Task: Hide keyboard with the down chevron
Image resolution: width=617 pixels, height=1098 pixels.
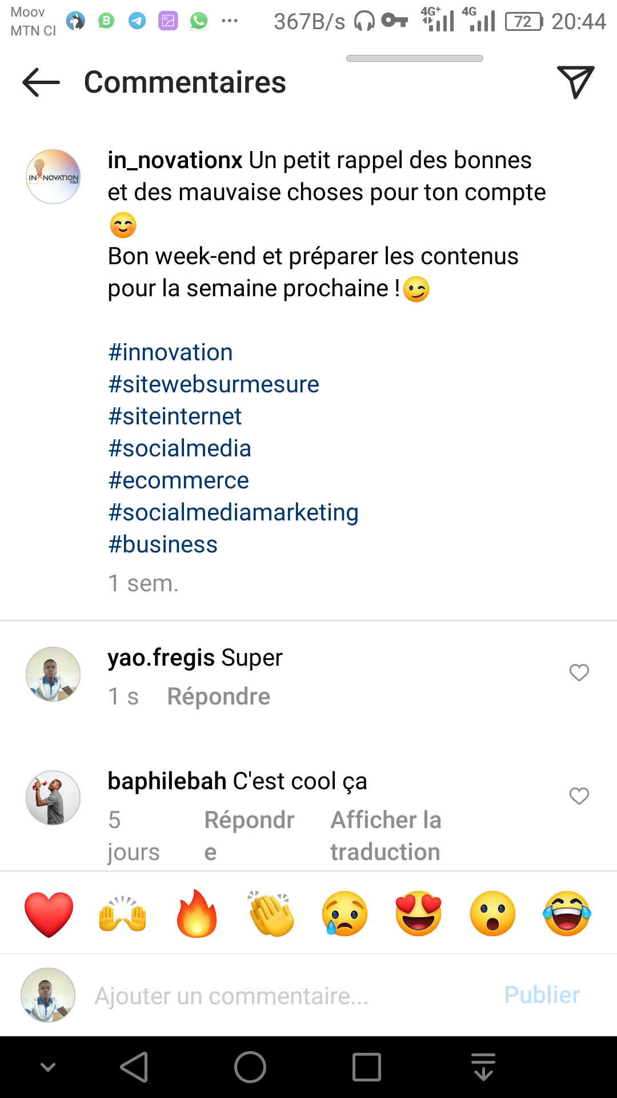Action: click(48, 1067)
